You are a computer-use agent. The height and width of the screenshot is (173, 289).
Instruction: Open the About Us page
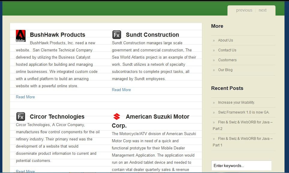[225, 40]
